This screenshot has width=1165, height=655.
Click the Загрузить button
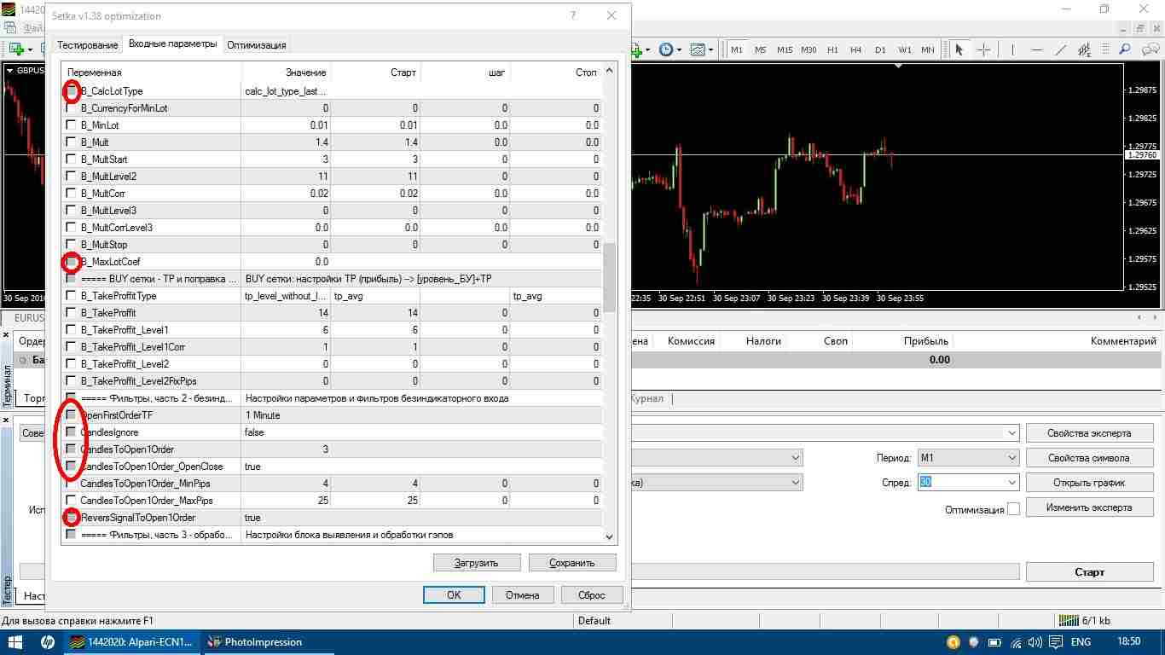click(x=476, y=563)
